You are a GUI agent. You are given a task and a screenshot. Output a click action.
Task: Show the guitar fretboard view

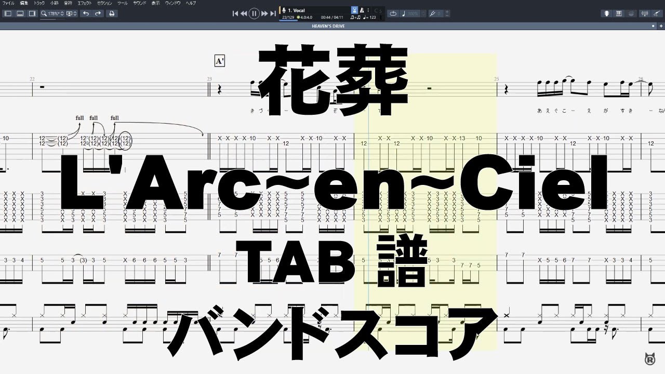pos(607,14)
